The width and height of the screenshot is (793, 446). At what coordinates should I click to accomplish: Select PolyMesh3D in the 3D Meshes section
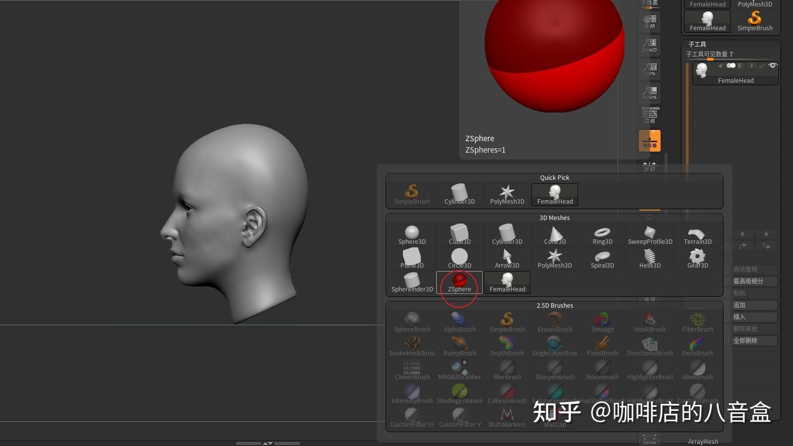(x=555, y=259)
